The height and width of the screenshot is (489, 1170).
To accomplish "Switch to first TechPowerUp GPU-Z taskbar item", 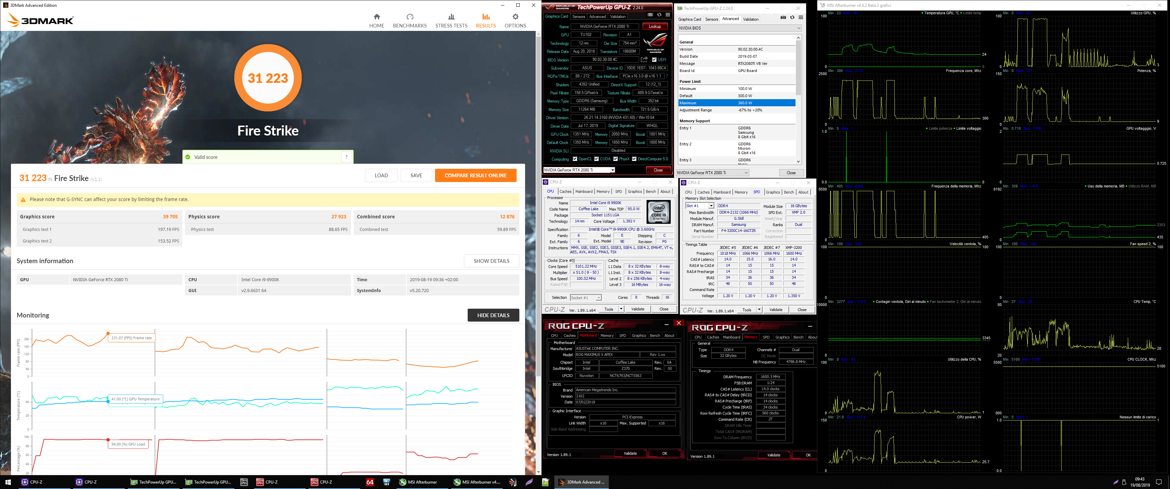I will click(153, 482).
